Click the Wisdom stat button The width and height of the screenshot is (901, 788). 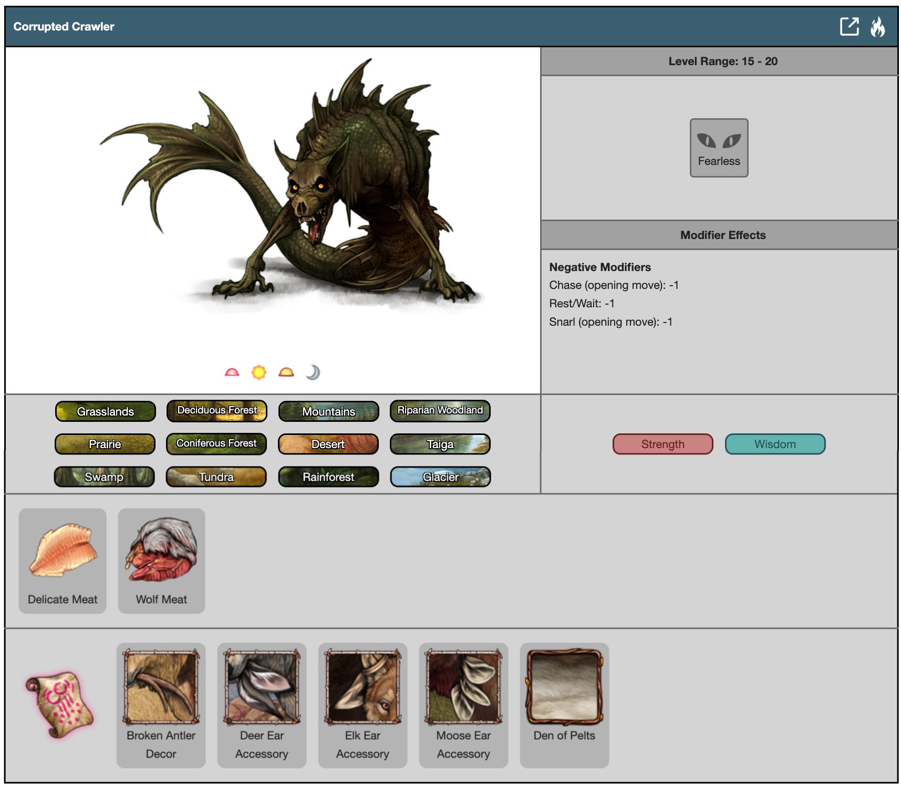(775, 444)
